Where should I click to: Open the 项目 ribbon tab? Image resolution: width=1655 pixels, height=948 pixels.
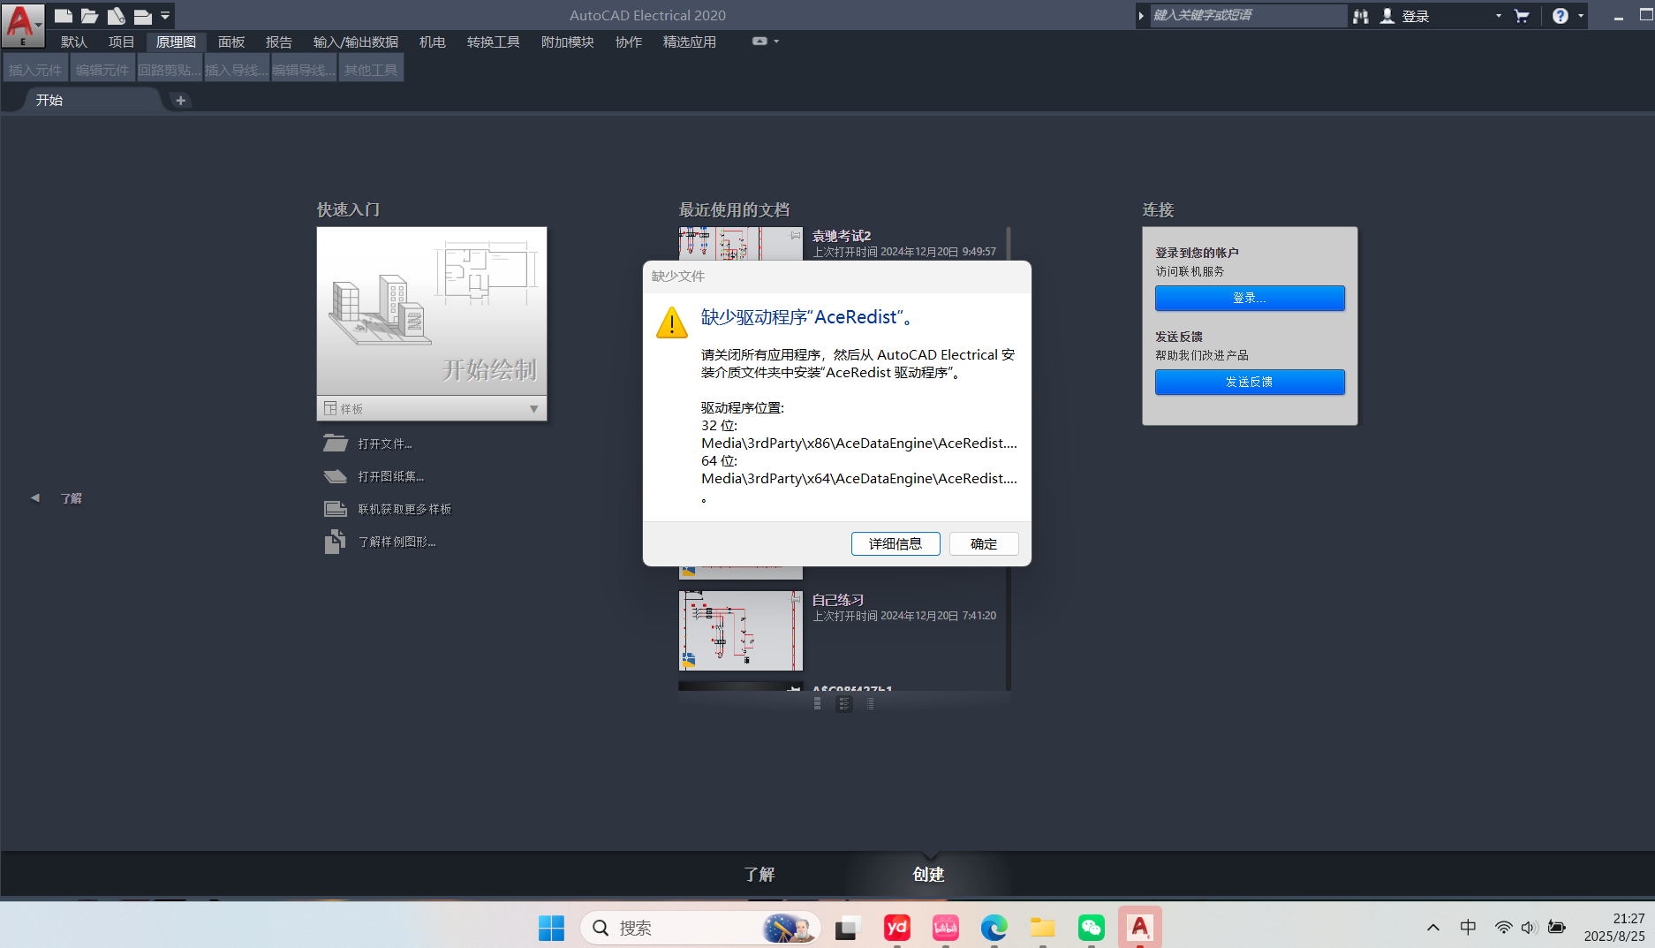coord(121,42)
